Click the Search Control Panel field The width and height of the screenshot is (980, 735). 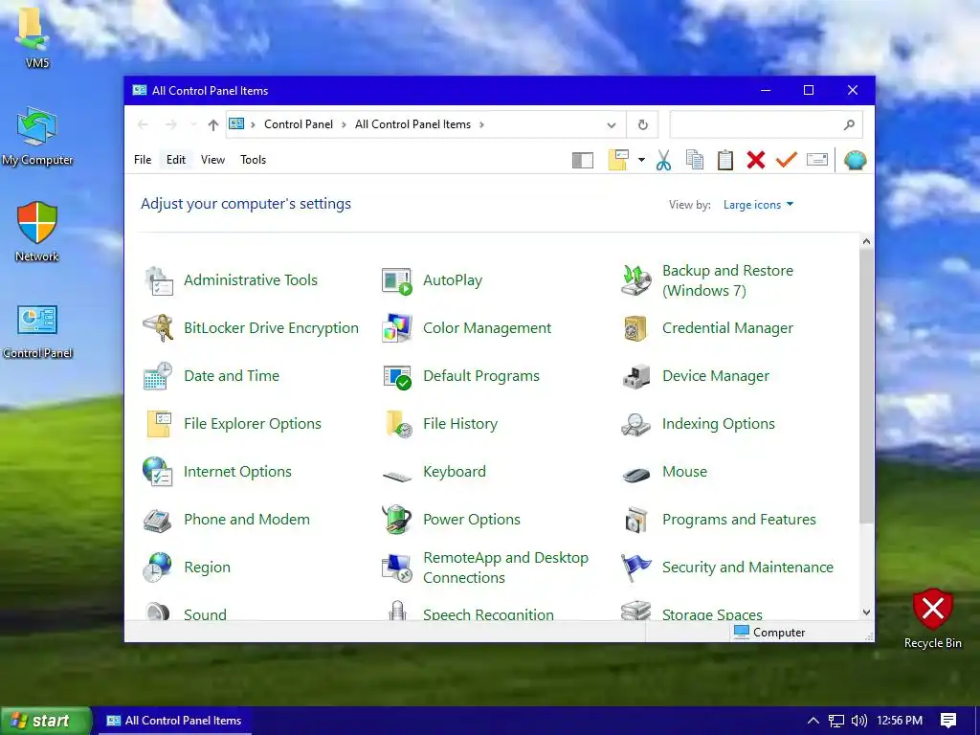[x=766, y=124]
